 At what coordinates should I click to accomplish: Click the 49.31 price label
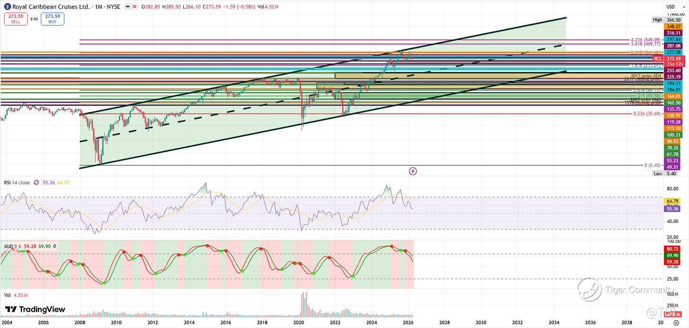point(673,167)
